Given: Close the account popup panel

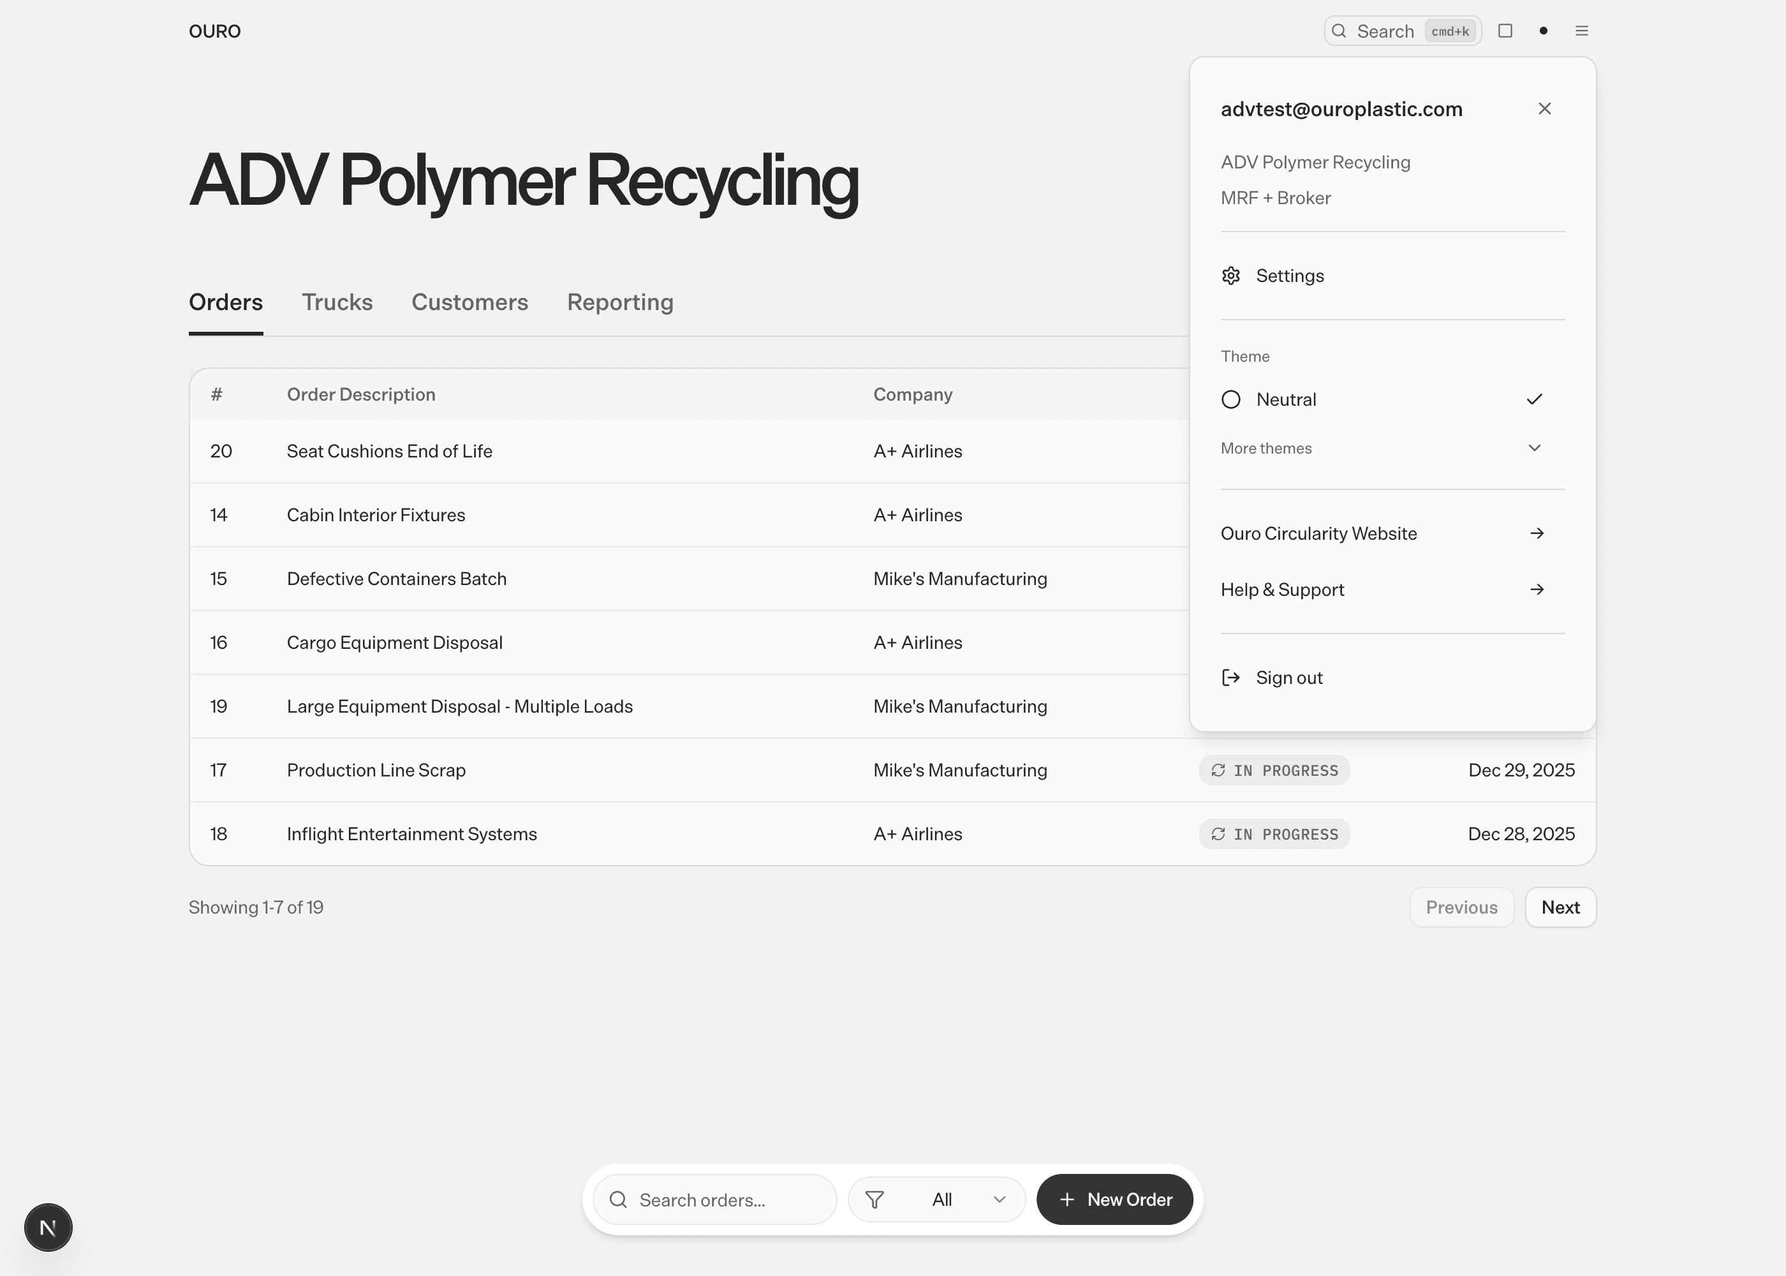Looking at the screenshot, I should [1544, 108].
